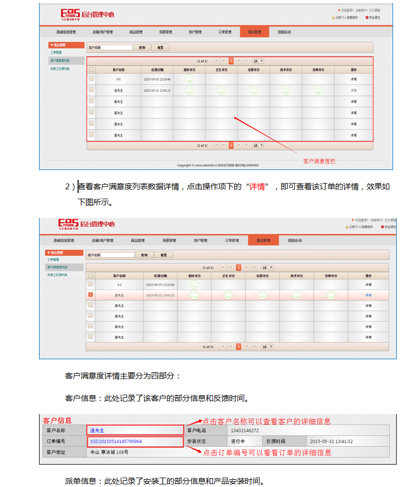Image resolution: width=417 pixels, height=487 pixels.
Task: Click 客户名称 search field in upper screenshot
Action: point(117,47)
